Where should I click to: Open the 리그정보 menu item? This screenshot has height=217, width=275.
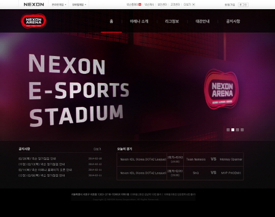pyautogui.click(x=172, y=21)
